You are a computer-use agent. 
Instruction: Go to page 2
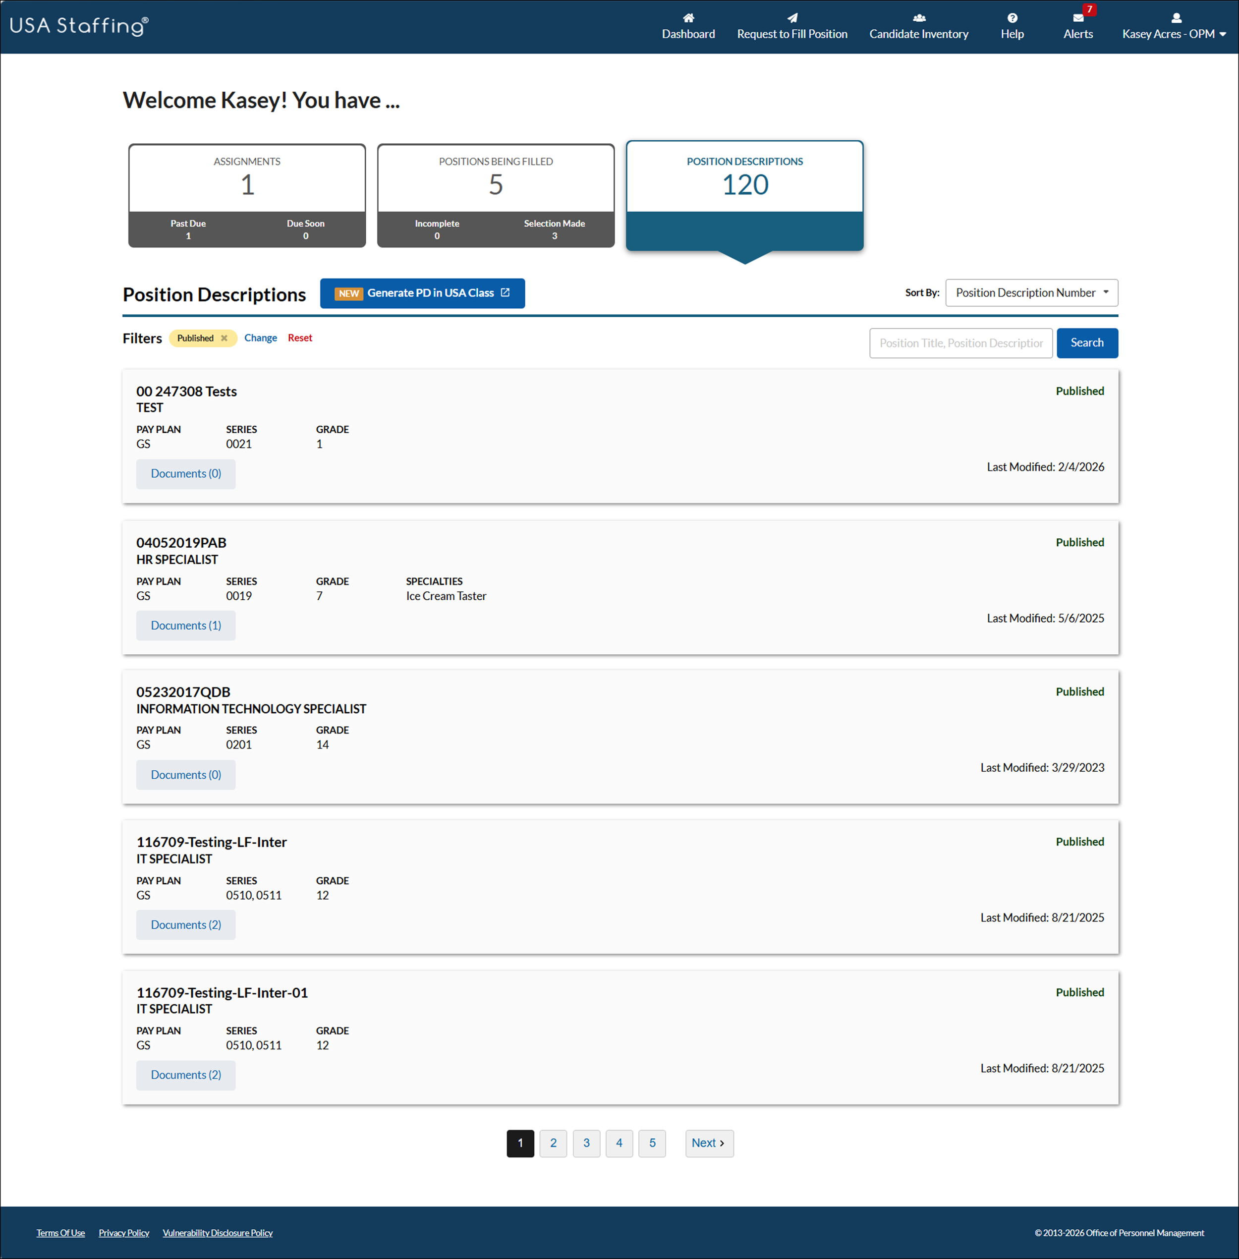553,1143
